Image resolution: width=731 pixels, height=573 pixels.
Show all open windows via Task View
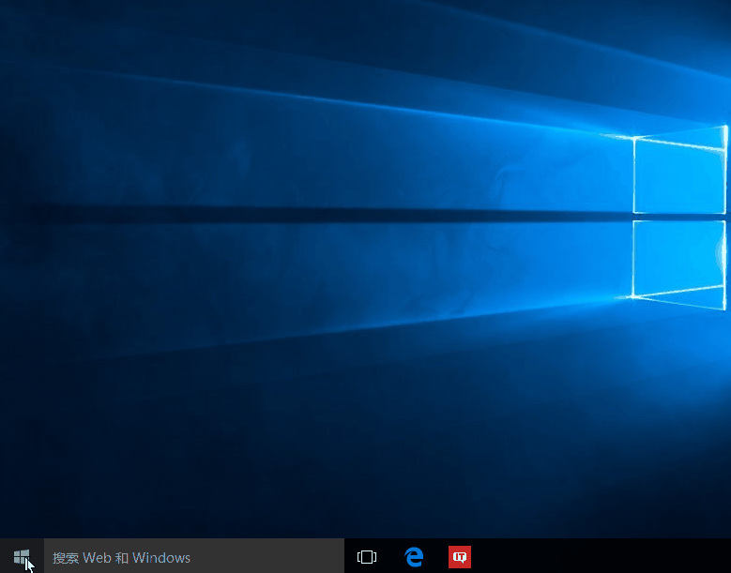[x=367, y=557]
